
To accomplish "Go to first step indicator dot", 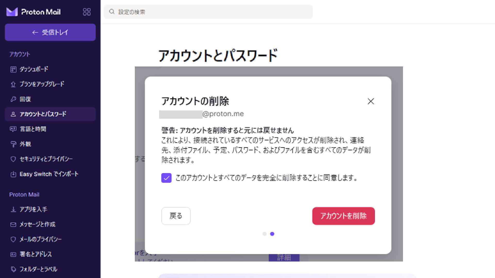I will 265,234.
